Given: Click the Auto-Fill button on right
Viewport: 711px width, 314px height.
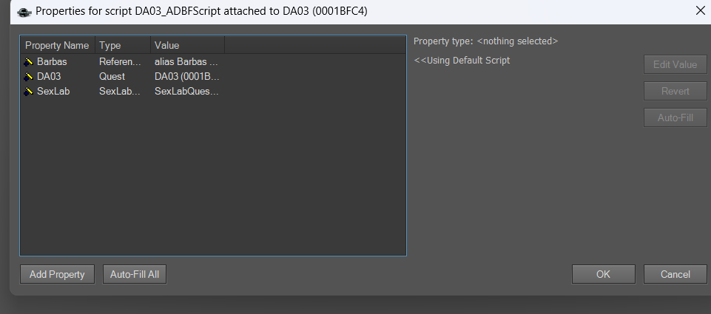Looking at the screenshot, I should tap(675, 117).
